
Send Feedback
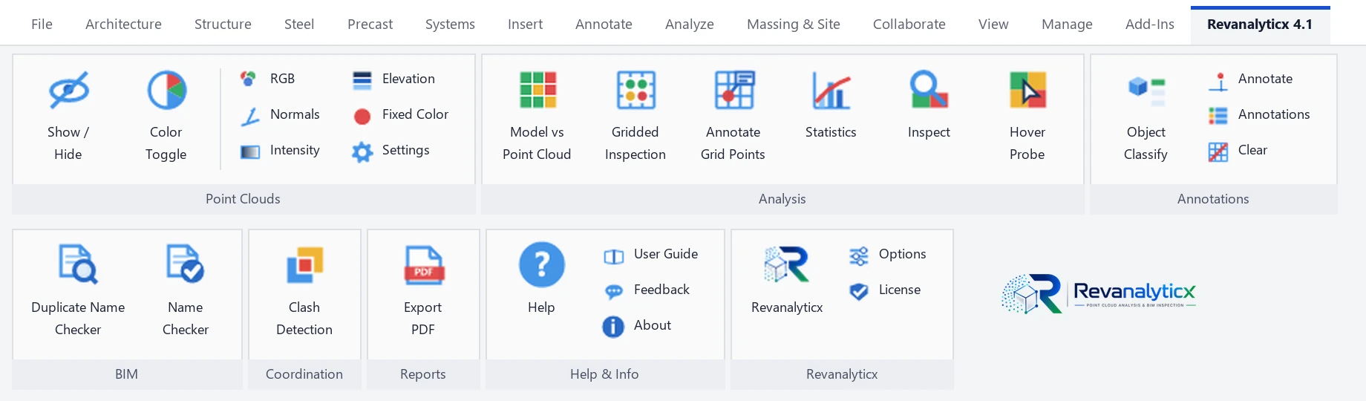click(x=646, y=290)
